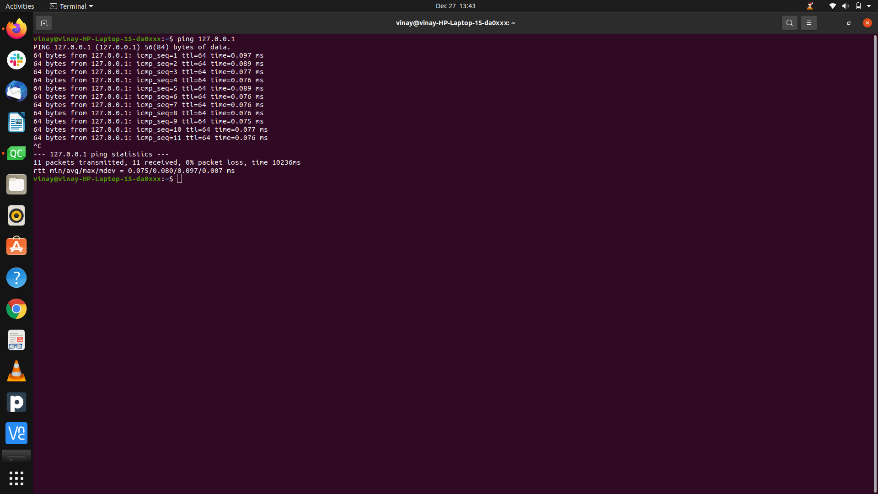Screen dimensions: 878x494
Task: Click the icmp_seq=5 output line
Action: coord(149,88)
